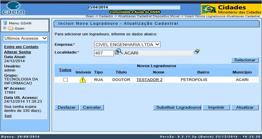This screenshot has width=262, height=139.
Task: Click the Bairro column header
Action: point(203,72)
